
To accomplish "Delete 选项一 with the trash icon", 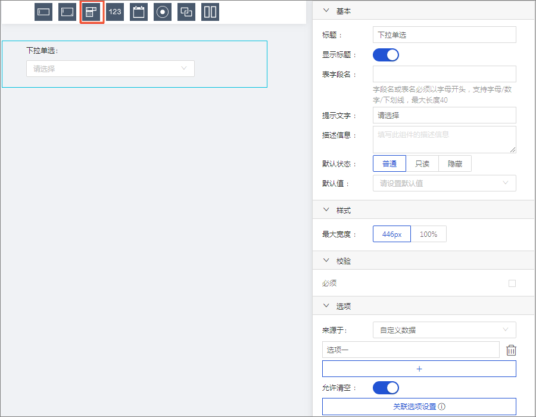I will [x=511, y=350].
